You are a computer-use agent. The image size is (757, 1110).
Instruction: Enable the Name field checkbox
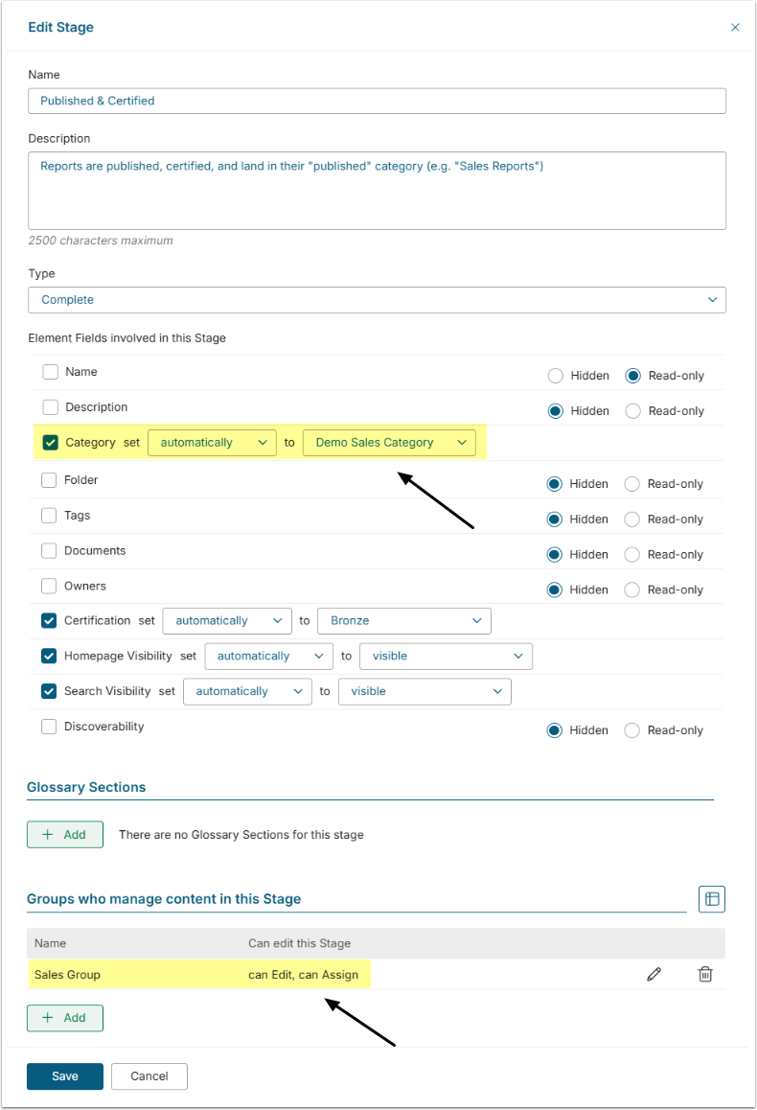click(x=50, y=372)
